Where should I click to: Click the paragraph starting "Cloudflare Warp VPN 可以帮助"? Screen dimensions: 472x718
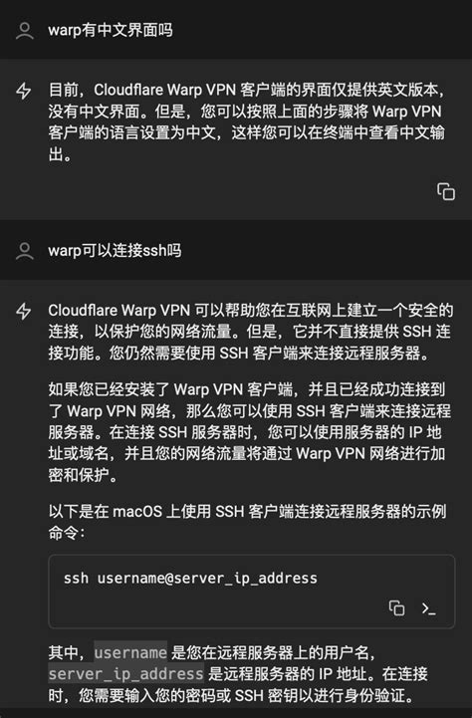(x=250, y=332)
